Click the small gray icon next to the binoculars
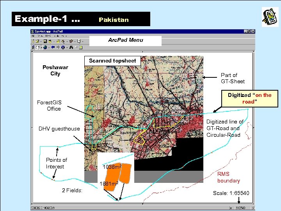This screenshot has width=281, height=211. (x=76, y=47)
